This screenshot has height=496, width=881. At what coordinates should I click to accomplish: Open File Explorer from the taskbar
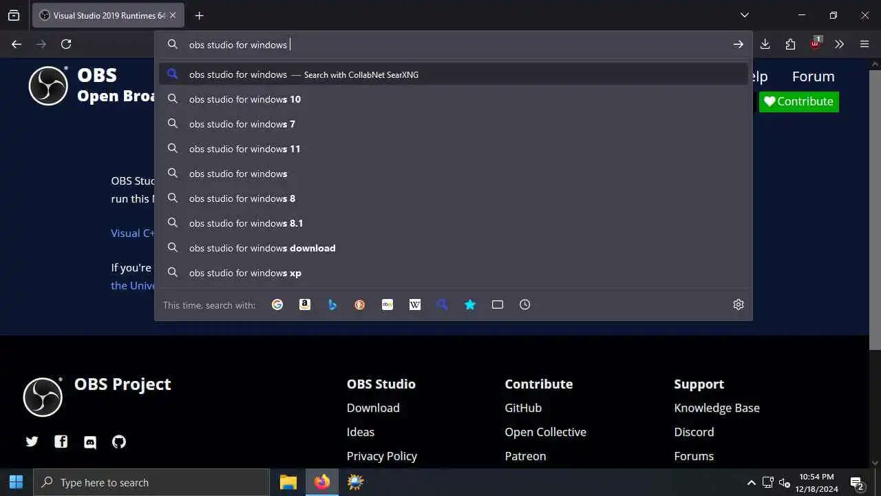point(288,482)
